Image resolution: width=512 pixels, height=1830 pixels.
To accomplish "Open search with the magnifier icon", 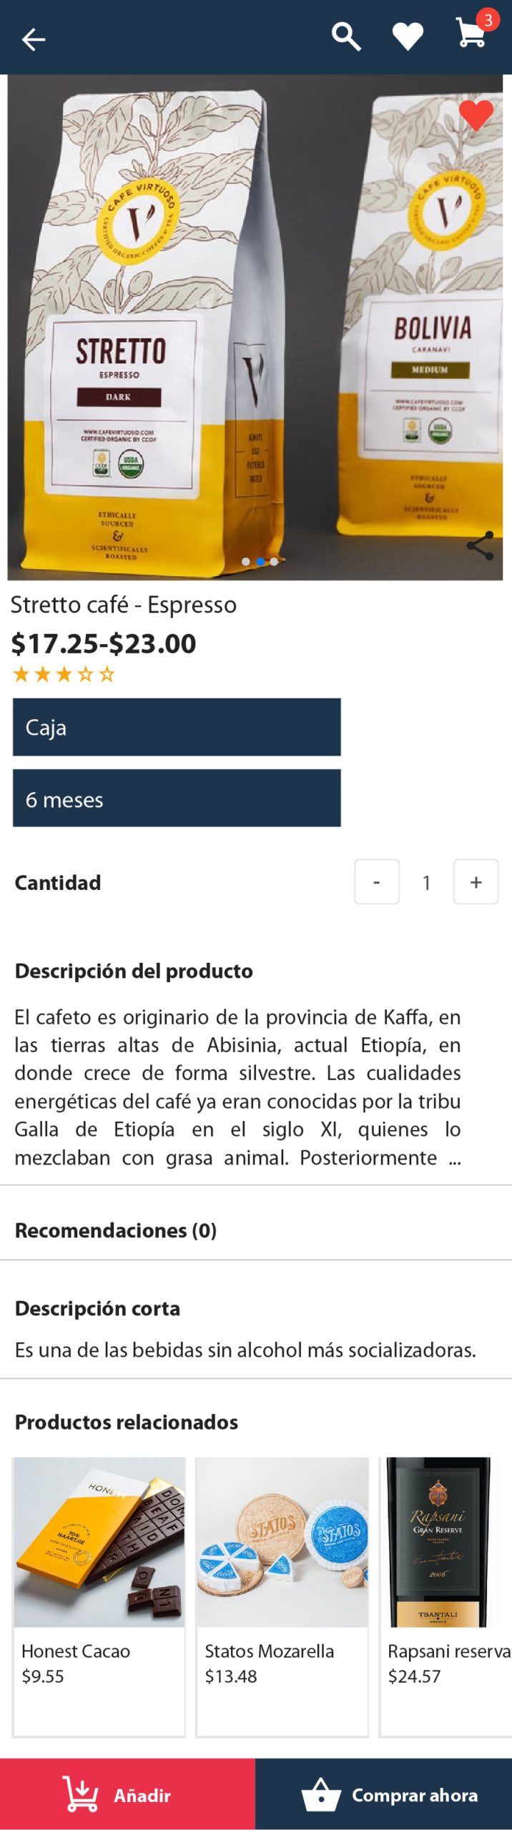I will pos(346,36).
